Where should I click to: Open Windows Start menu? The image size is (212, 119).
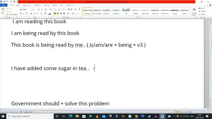pyautogui.click(x=3, y=116)
